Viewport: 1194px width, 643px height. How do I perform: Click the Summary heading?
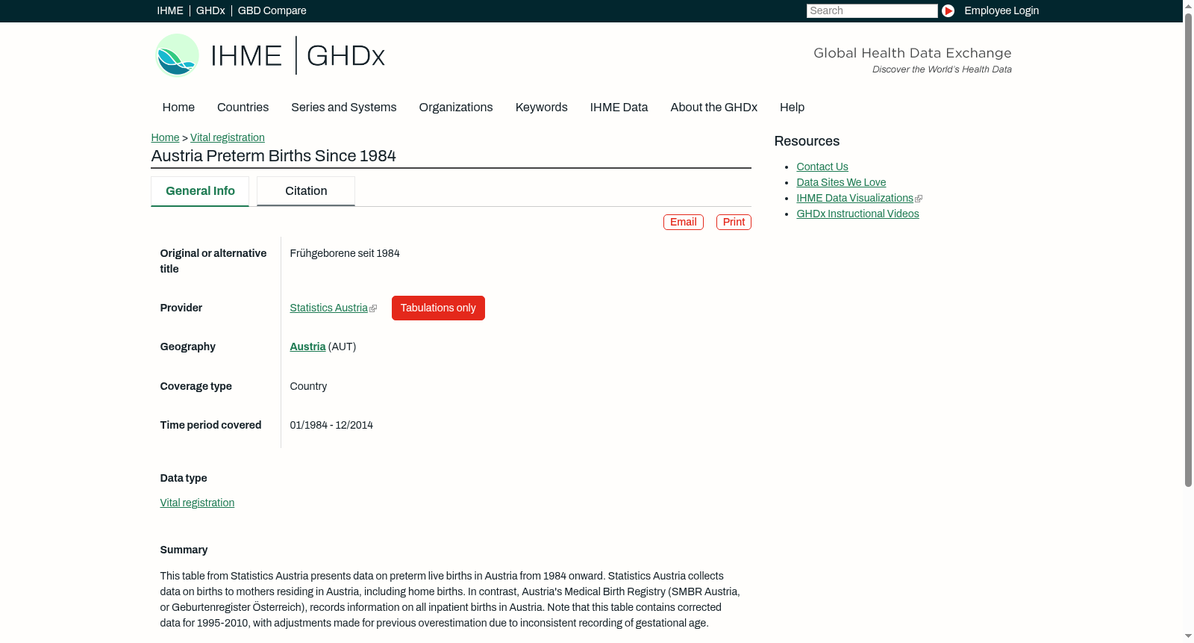click(x=184, y=550)
